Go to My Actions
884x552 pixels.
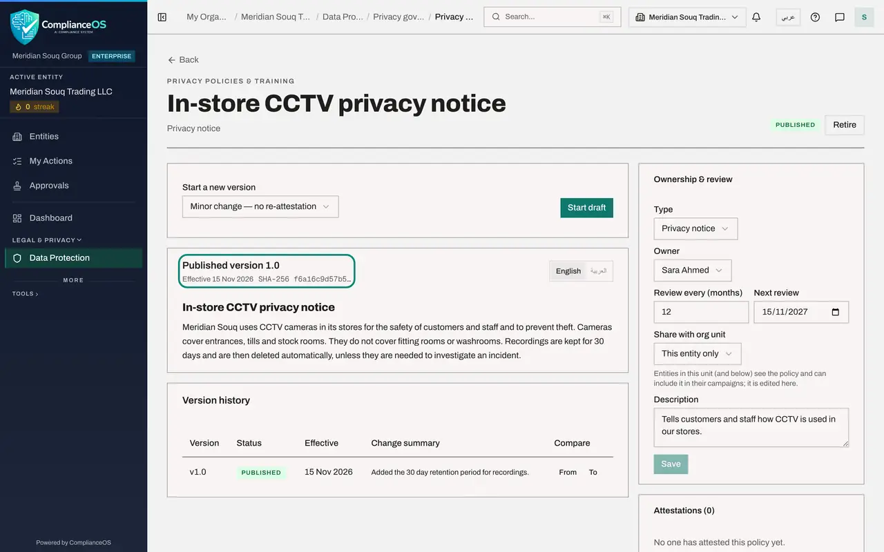coord(73,161)
